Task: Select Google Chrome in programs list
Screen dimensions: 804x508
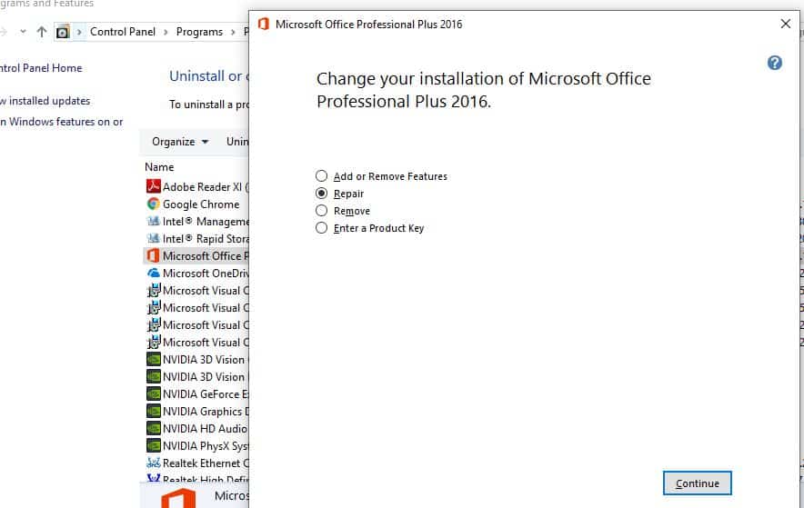Action: coord(196,204)
